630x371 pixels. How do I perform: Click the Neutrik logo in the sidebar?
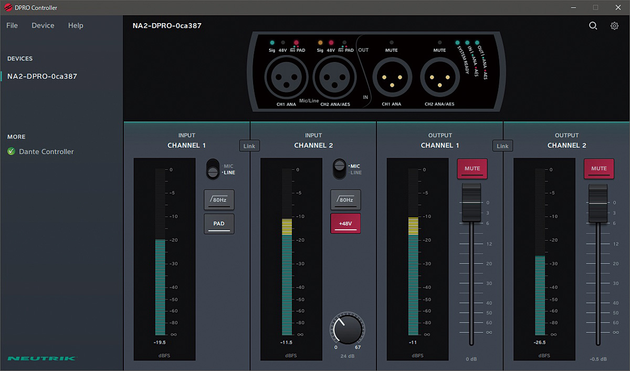pyautogui.click(x=41, y=358)
